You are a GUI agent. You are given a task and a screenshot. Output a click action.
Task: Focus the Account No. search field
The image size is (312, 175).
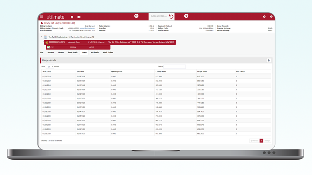click(x=159, y=16)
